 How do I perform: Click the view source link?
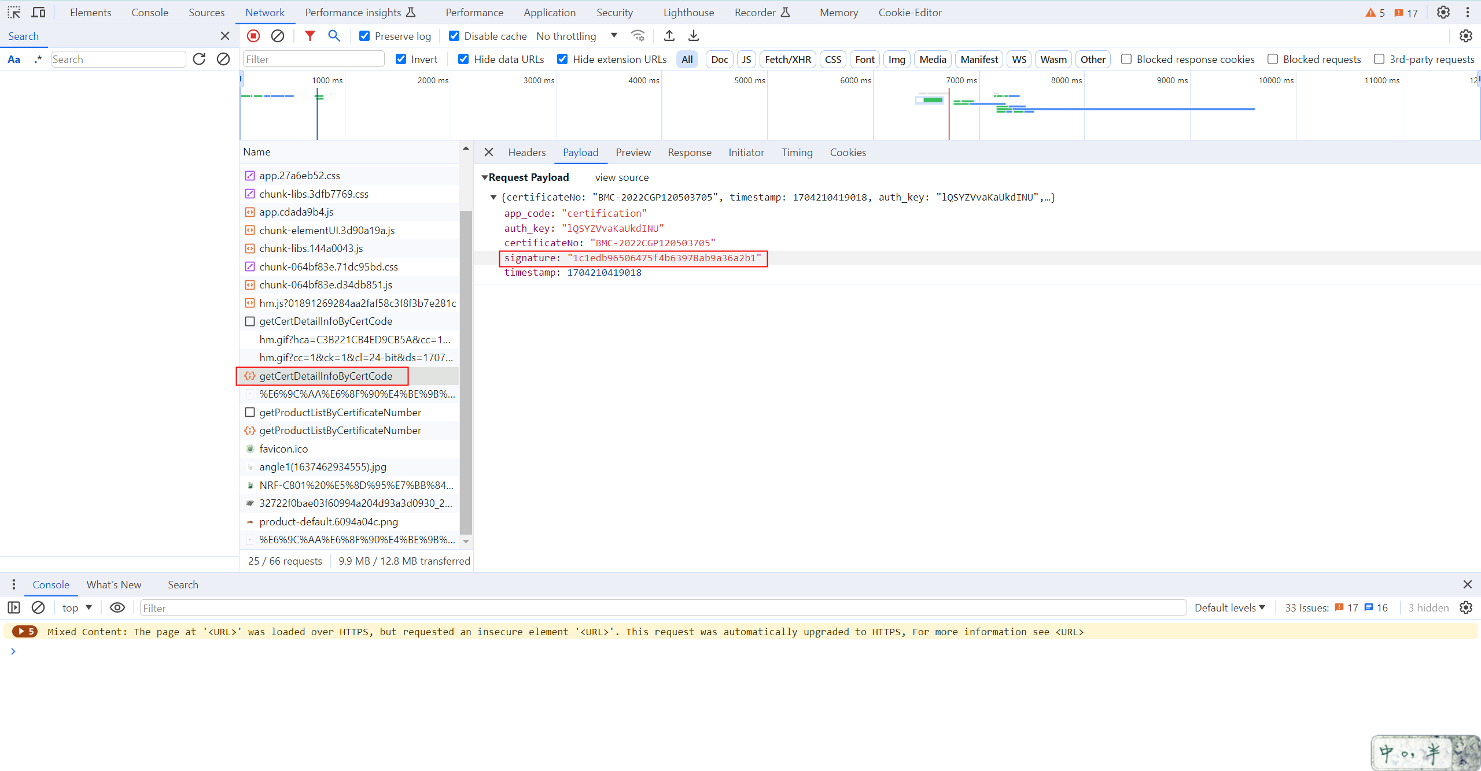622,177
